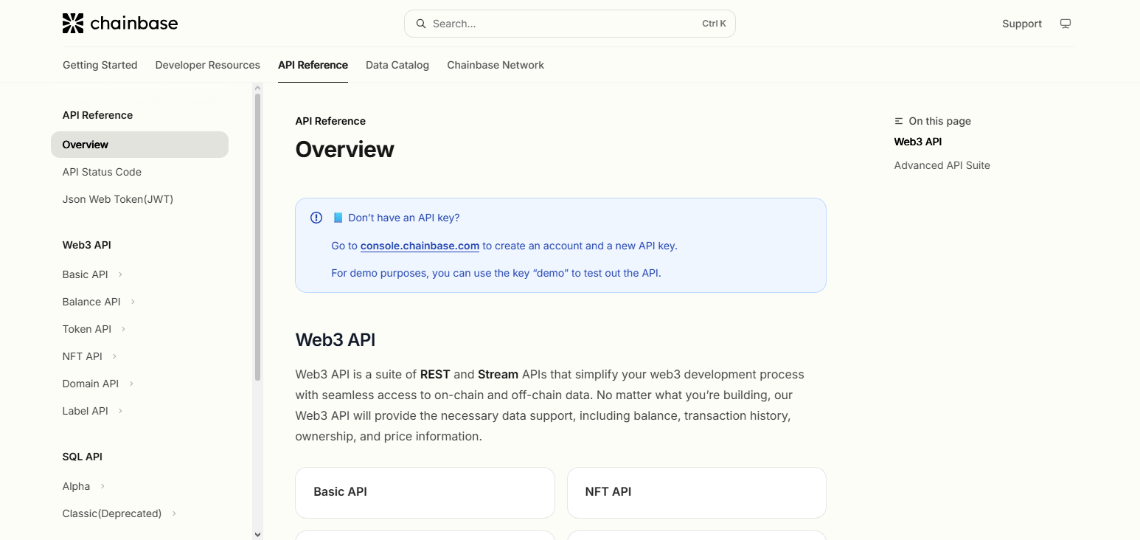This screenshot has height=540, width=1140.
Task: Expand the Basic API sidebar chevron
Action: 120,274
